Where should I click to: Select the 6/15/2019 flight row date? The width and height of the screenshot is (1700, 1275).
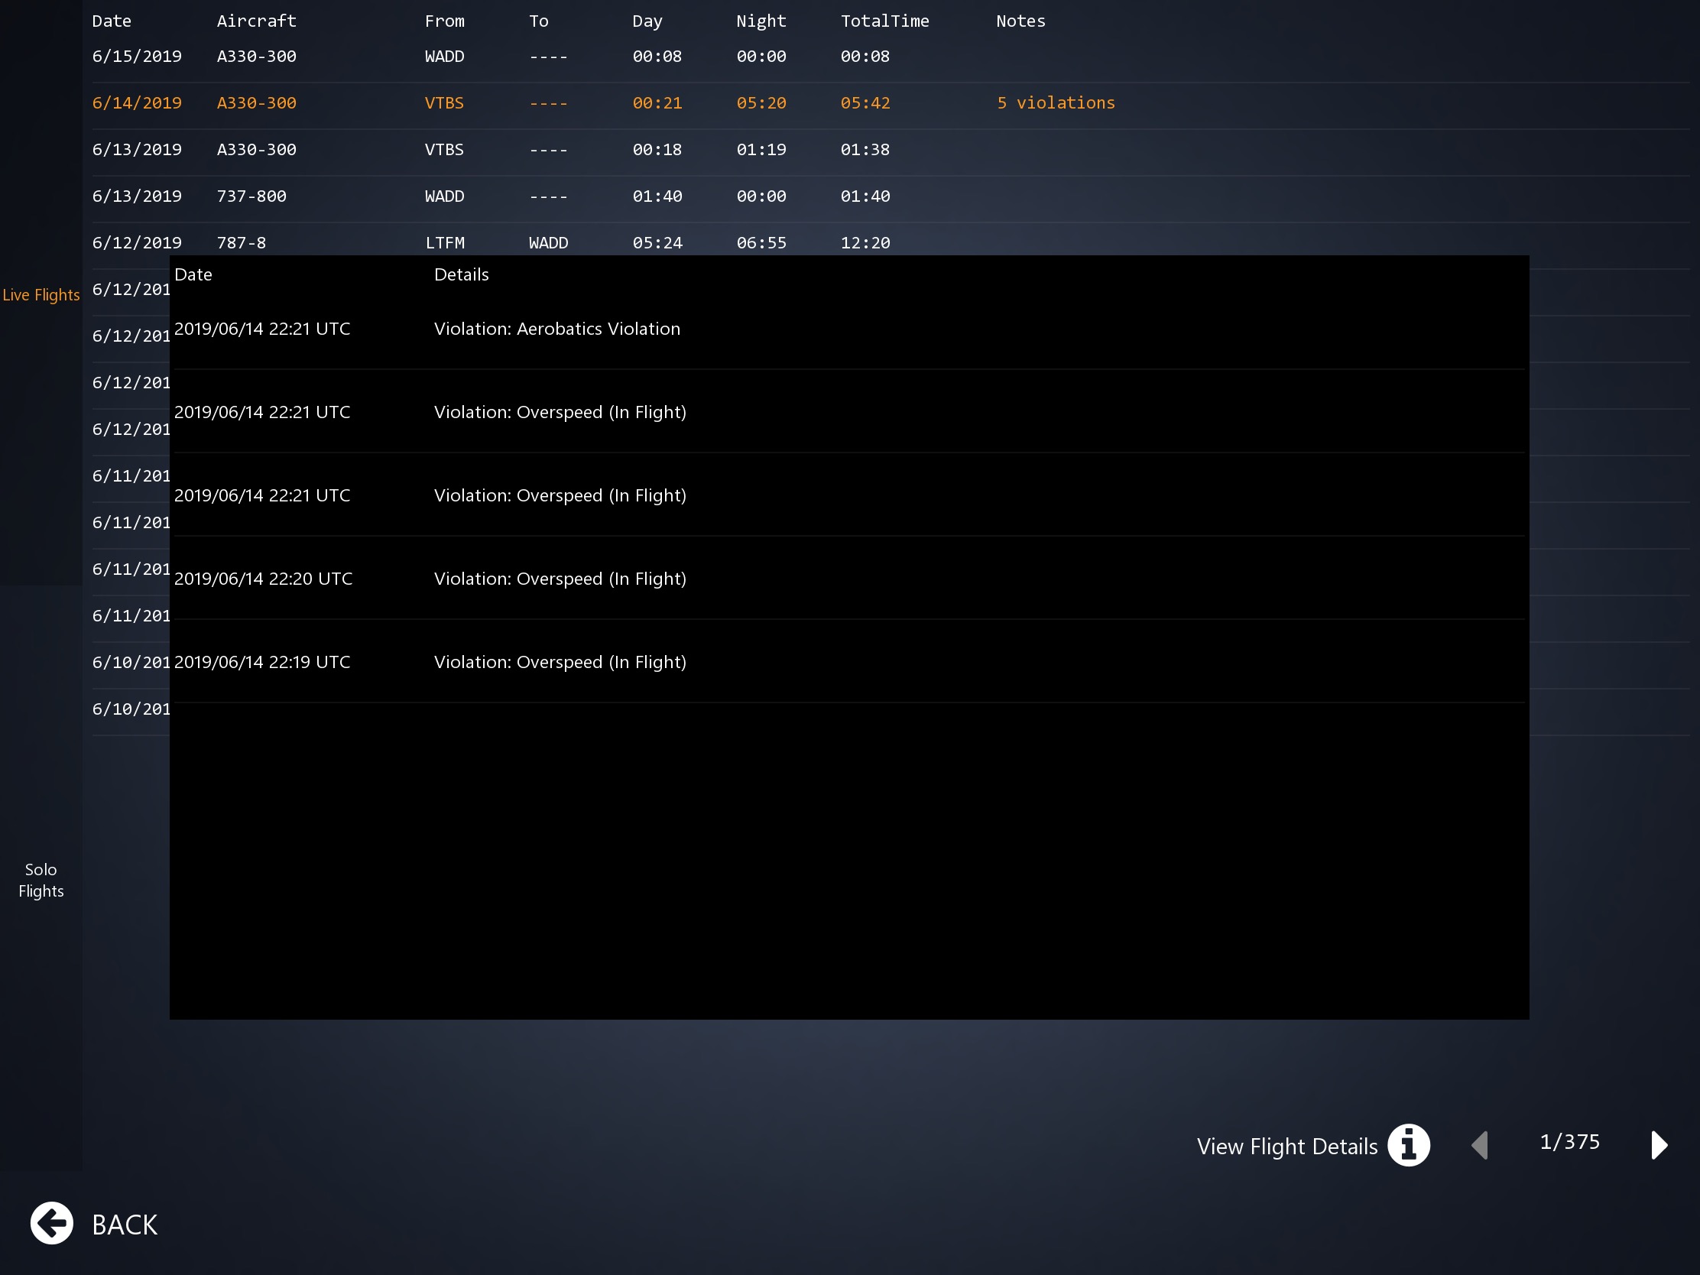[x=137, y=56]
